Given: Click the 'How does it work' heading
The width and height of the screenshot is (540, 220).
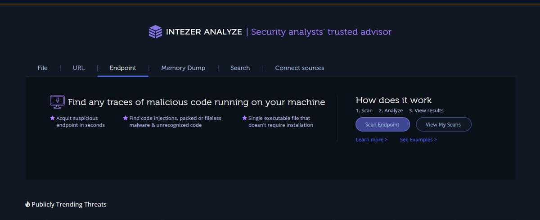Looking at the screenshot, I should point(394,100).
